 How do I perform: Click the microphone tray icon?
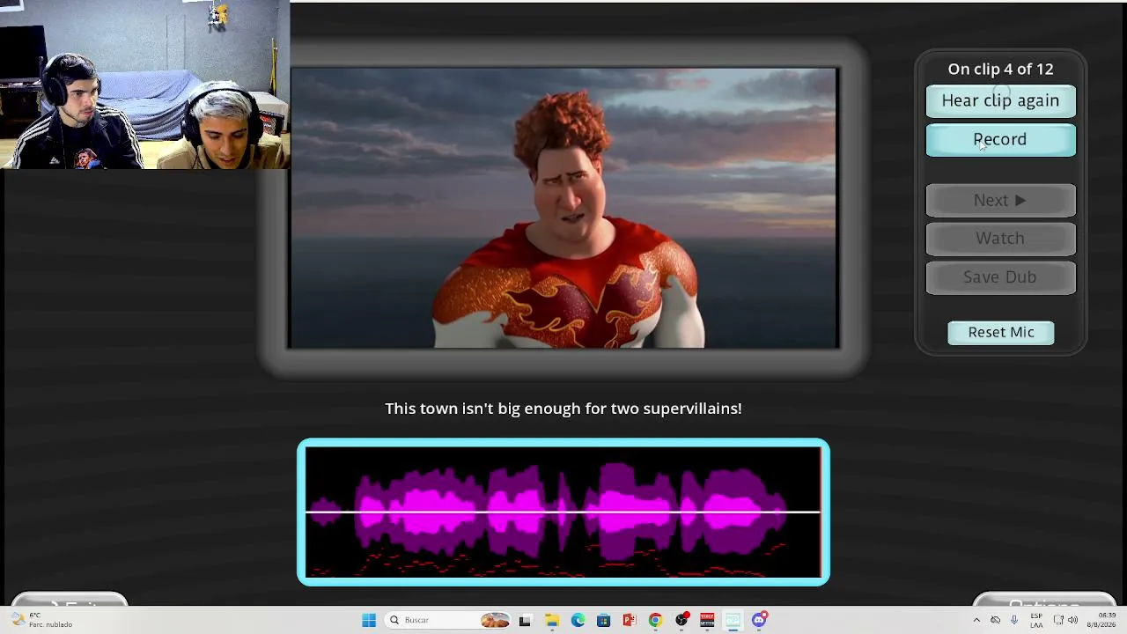(x=1014, y=620)
